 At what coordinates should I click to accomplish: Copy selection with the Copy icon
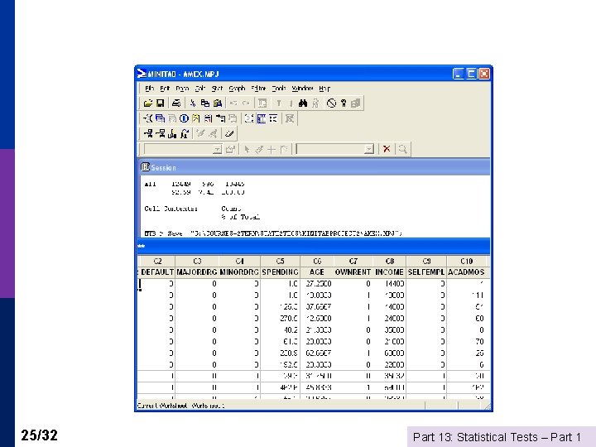[x=205, y=103]
